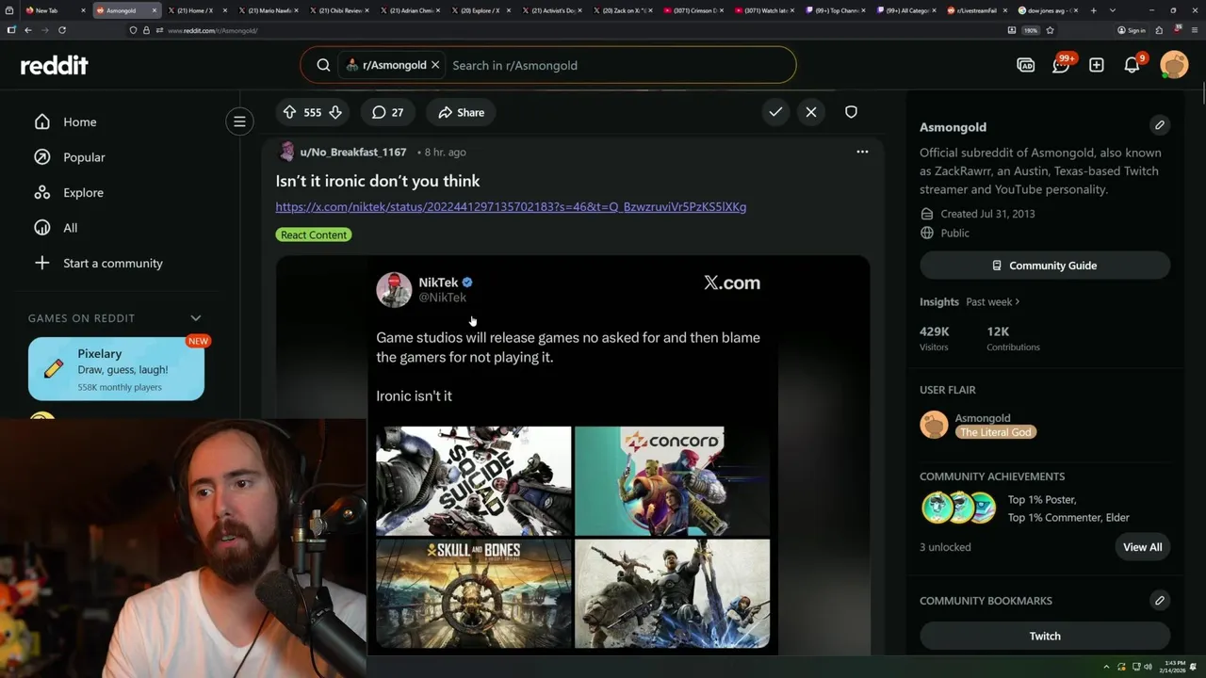The image size is (1206, 678).
Task: Open a new browser tab plus button
Action: point(1094,10)
